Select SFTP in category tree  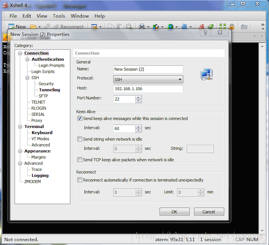click(43, 96)
